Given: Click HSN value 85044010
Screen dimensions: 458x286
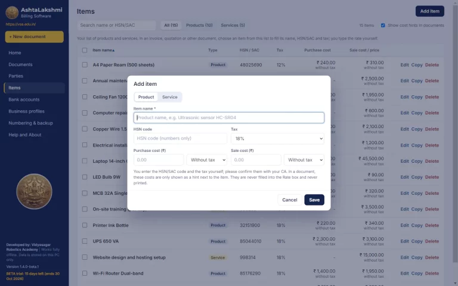Looking at the screenshot, I should point(250,241).
